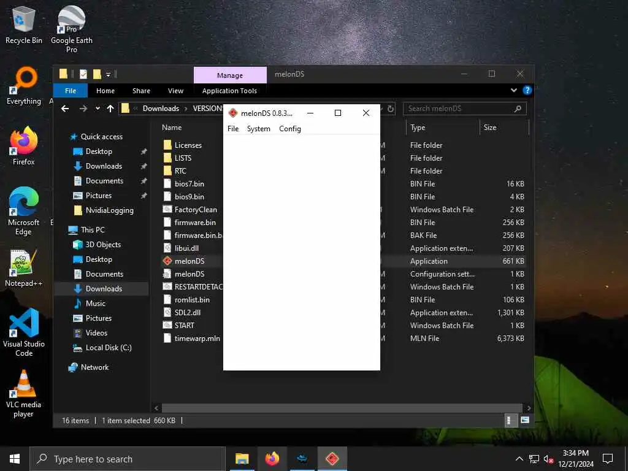The image size is (628, 471).
Task: Sort files by the Size column
Action: (x=490, y=128)
